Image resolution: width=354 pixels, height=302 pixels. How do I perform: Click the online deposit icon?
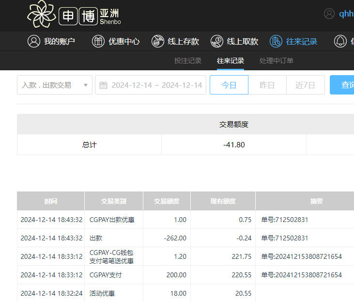[x=157, y=41]
